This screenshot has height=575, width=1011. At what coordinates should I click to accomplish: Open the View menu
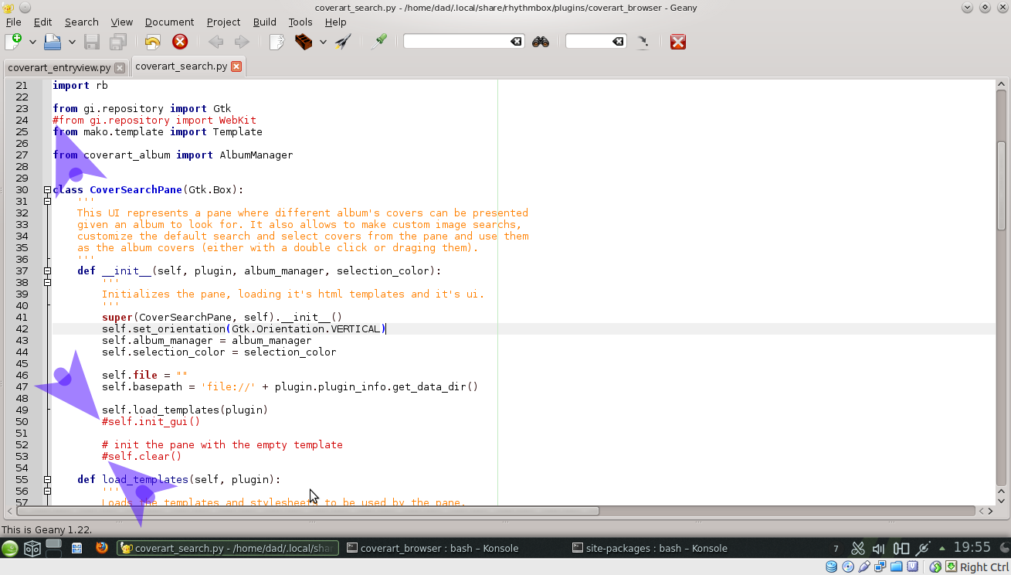pyautogui.click(x=122, y=22)
